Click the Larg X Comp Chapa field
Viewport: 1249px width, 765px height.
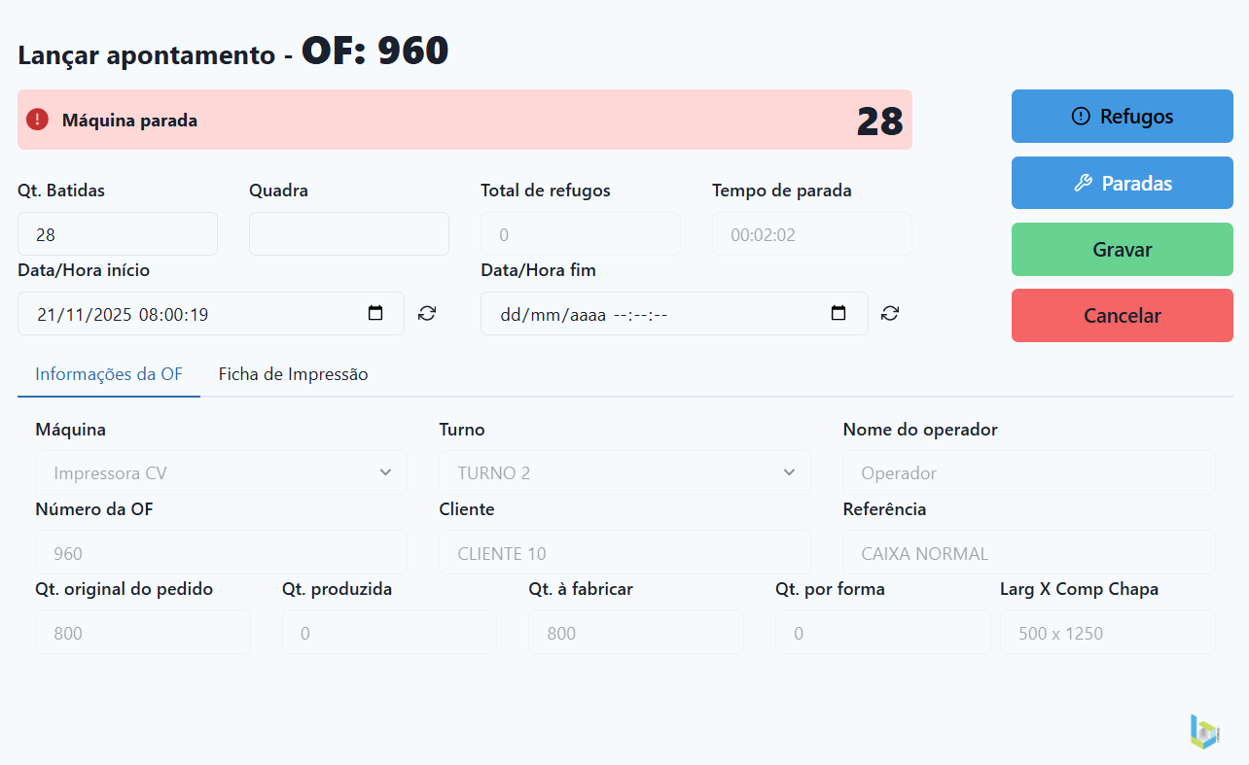(1107, 633)
